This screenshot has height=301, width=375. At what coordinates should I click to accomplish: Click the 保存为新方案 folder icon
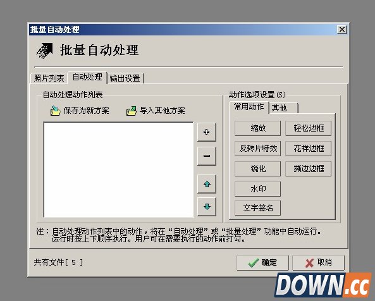coord(55,111)
